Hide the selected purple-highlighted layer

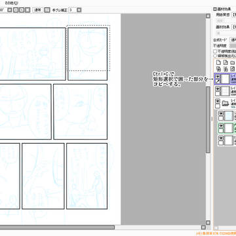[218, 77]
